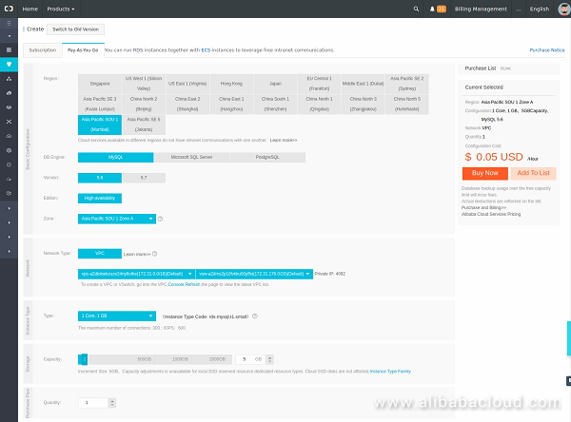Select Asia Pacific SOU 1 (Mumbai) region
571x422 pixels.
click(x=100, y=125)
